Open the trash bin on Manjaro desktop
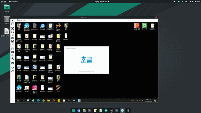 tap(7, 20)
